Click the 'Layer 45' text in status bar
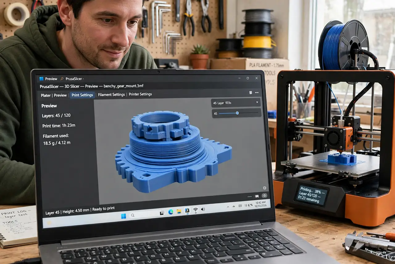The height and width of the screenshot is (264, 395). [52, 213]
